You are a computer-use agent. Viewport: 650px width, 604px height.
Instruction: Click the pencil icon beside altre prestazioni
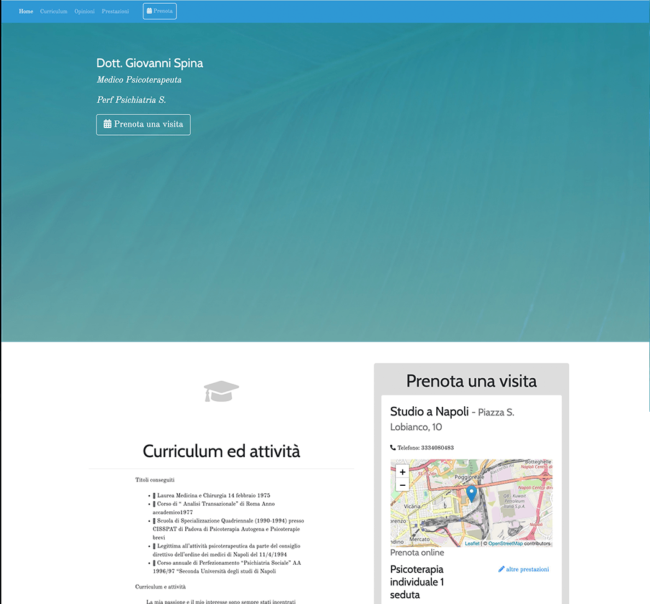click(501, 569)
